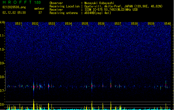
Task: Click the 0.7 kHz axis label
Action: [x=2, y=91]
